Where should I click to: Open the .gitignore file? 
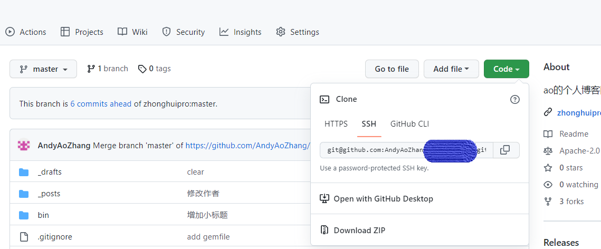55,237
